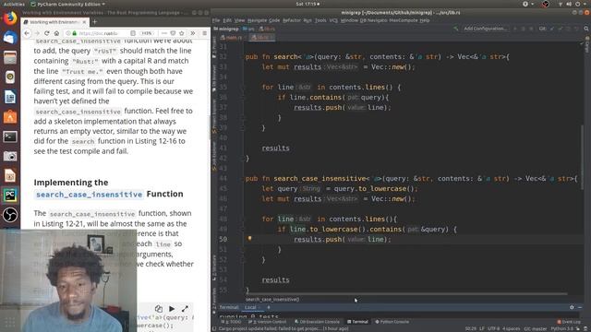Open the Files manager in dock

pos(10,57)
